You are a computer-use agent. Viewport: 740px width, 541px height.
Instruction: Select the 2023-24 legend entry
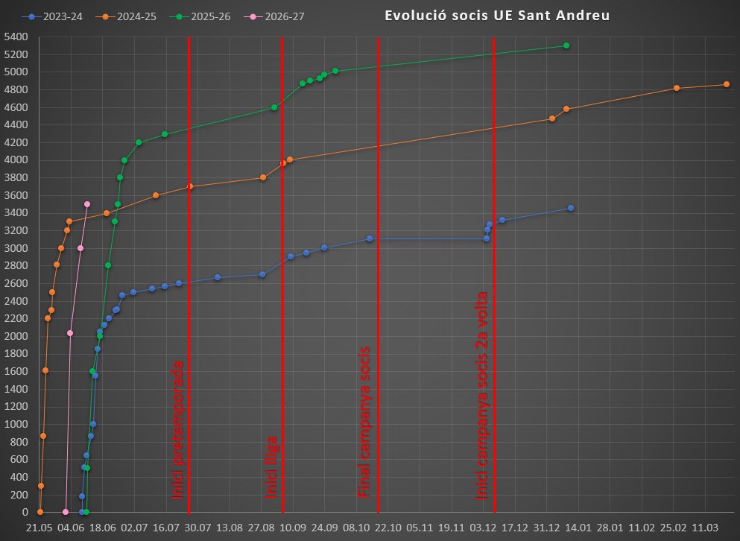click(x=52, y=16)
